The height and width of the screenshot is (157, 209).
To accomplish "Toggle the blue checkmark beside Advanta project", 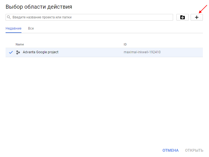I will pos(11,52).
